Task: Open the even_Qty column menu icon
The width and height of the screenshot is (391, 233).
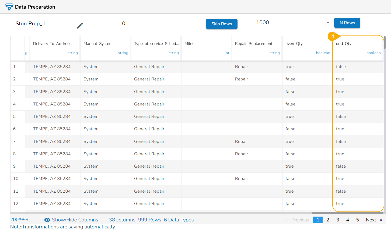Action: [x=328, y=48]
